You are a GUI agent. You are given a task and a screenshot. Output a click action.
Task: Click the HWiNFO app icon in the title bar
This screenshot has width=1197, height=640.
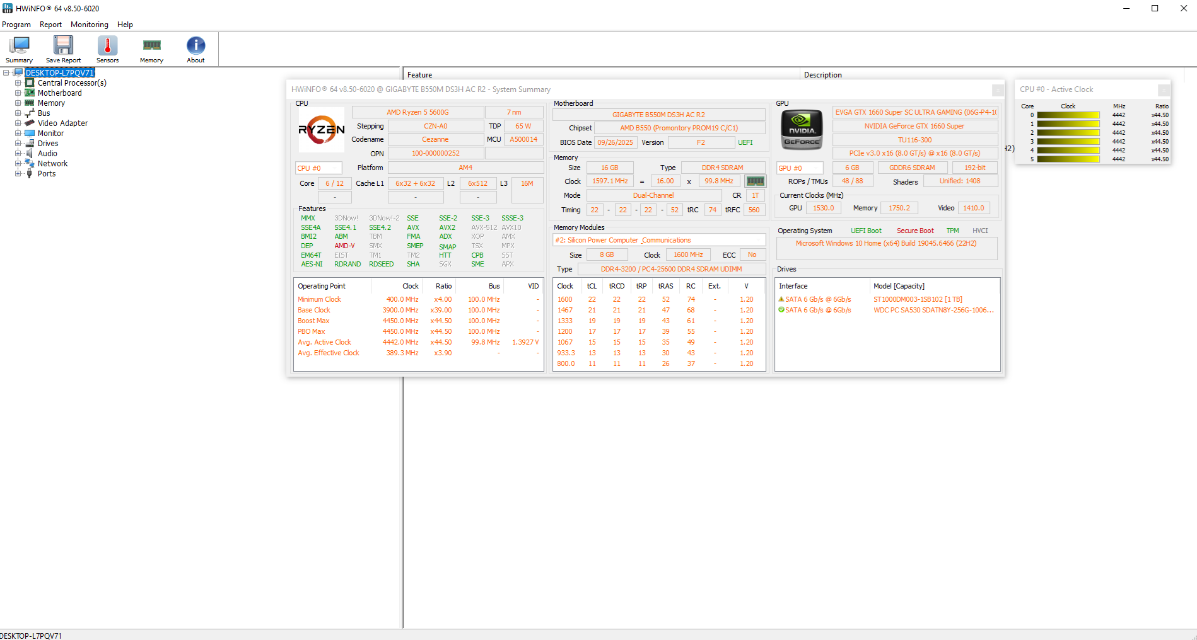click(x=8, y=8)
